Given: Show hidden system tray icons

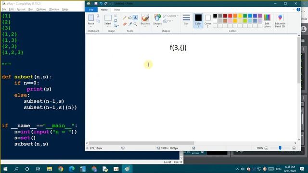Looking at the screenshot, I should (x=237, y=169).
